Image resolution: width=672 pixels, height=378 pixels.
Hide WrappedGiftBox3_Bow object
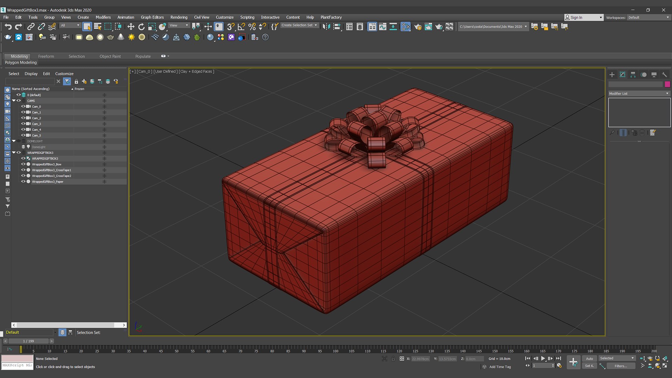pos(23,164)
